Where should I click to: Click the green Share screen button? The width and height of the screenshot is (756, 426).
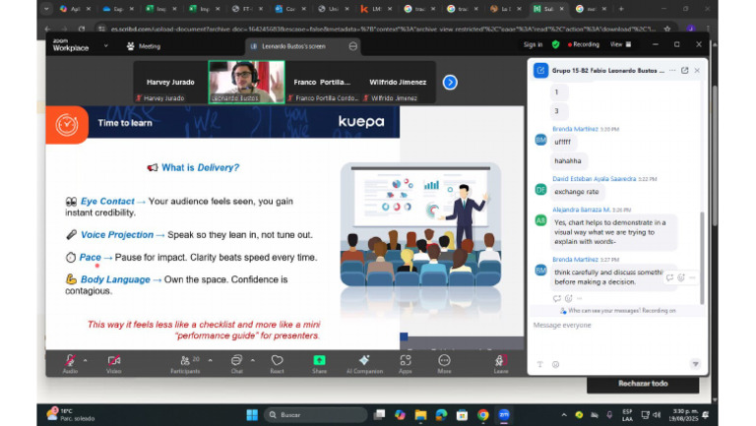click(x=319, y=364)
